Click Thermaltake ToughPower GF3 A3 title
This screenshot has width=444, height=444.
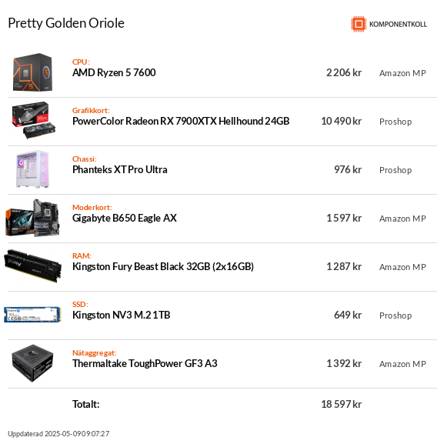(145, 363)
